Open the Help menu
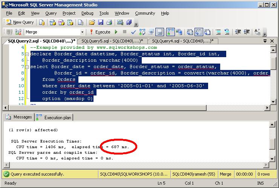The width and height of the screenshot is (279, 188). [165, 13]
